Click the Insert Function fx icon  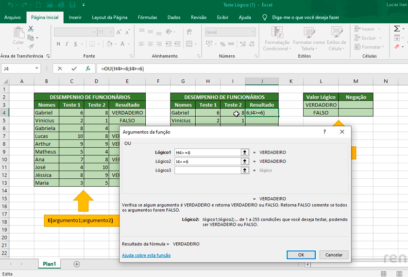[88, 69]
